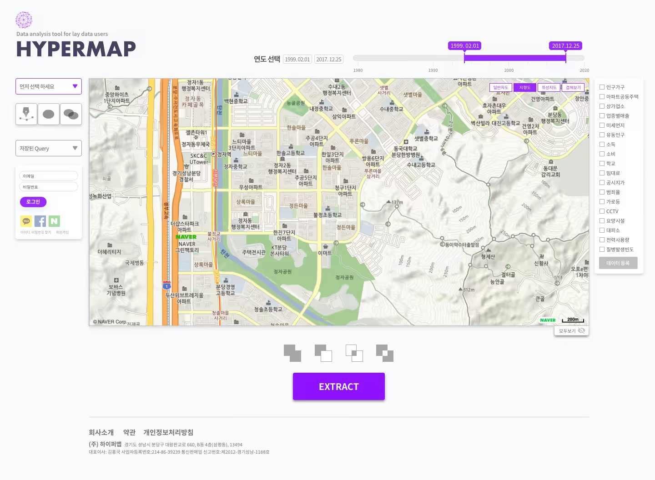The image size is (655, 480).
Task: Select the subtract set-operation icon
Action: (323, 353)
